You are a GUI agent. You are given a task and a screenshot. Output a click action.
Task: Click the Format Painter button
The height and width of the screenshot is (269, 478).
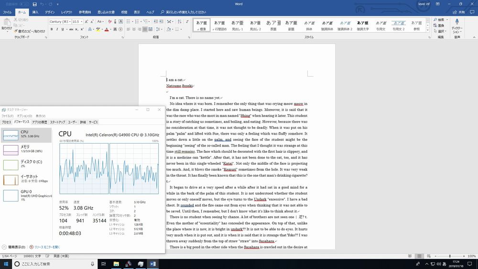31,31
